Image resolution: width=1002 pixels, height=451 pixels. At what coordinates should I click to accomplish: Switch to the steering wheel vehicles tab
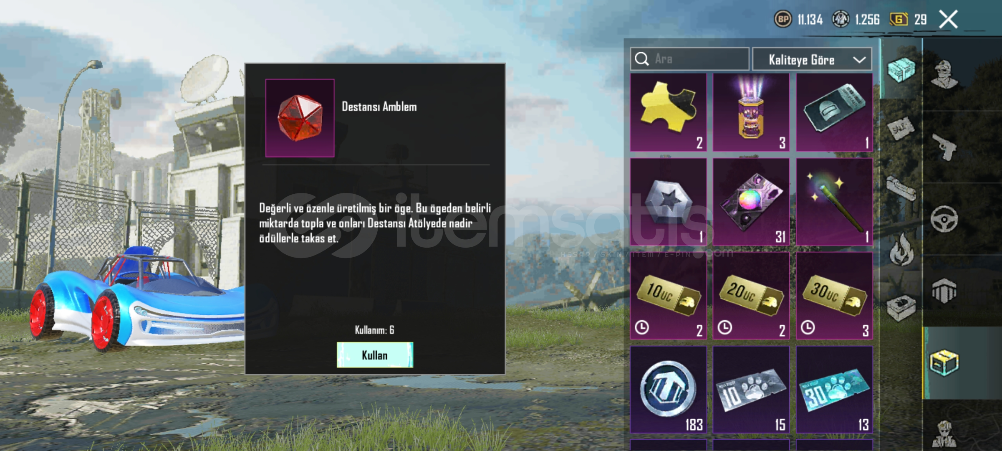pos(944,219)
